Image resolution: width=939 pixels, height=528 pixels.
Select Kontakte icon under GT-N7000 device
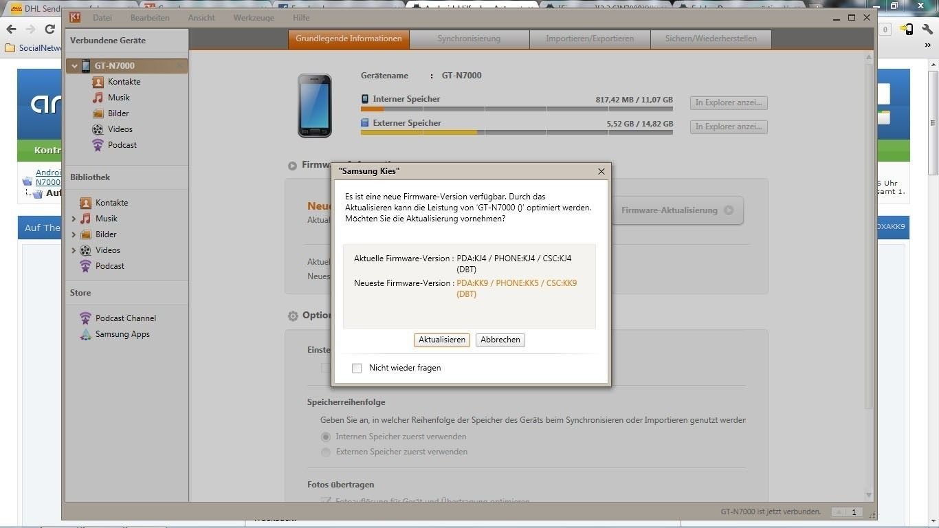click(x=98, y=82)
